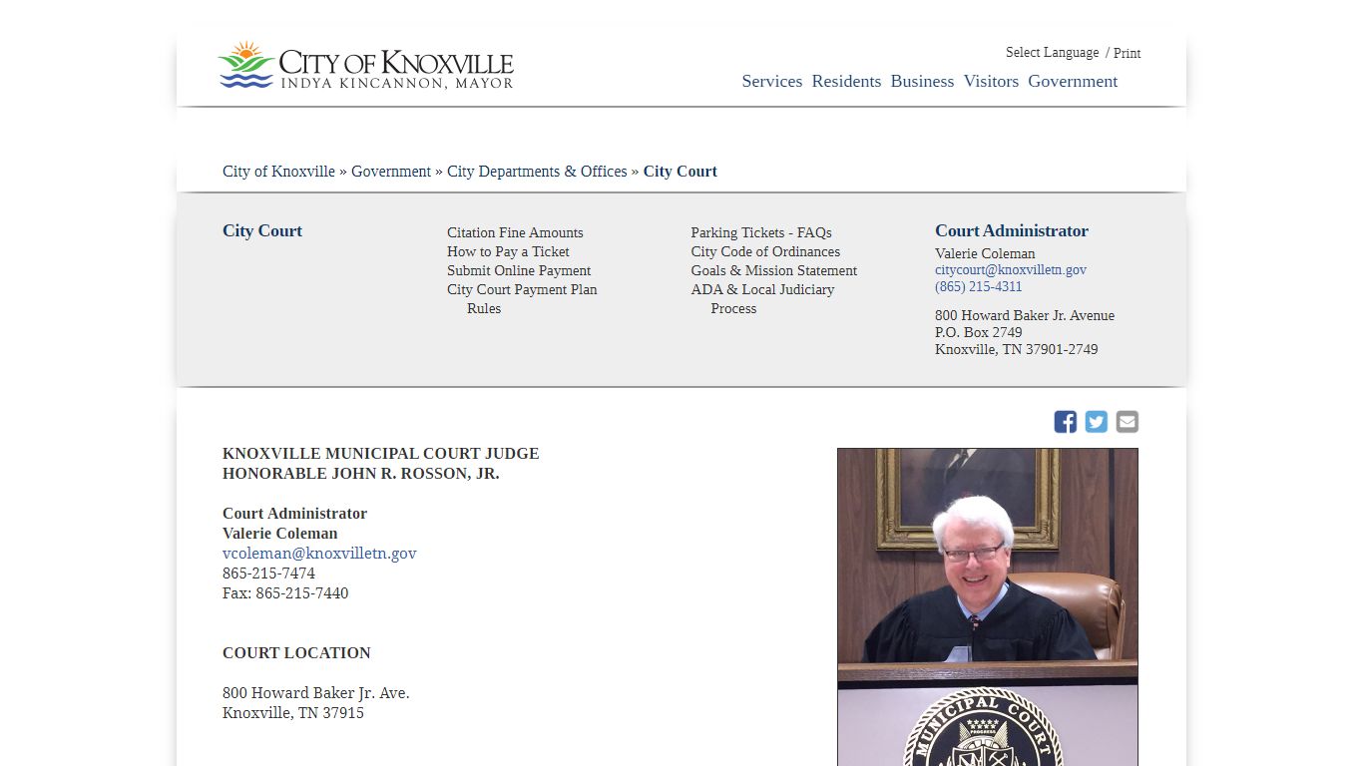This screenshot has width=1363, height=766.
Task: Click 'KNOXVILLE MUNICIPAL COURT JUDGE' heading
Action: pos(381,453)
